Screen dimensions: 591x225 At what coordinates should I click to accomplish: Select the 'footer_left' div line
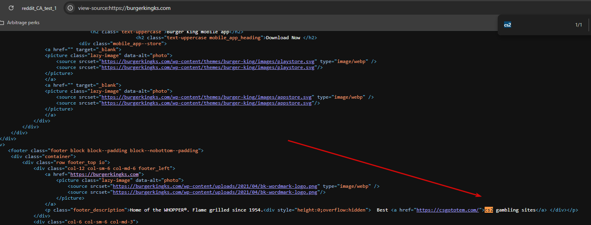104,168
